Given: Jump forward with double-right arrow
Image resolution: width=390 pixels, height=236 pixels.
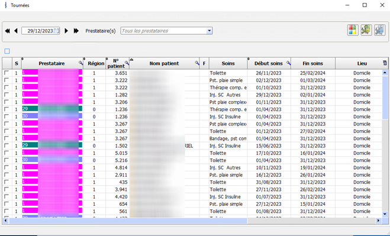Looking at the screenshot, I should point(76,31).
